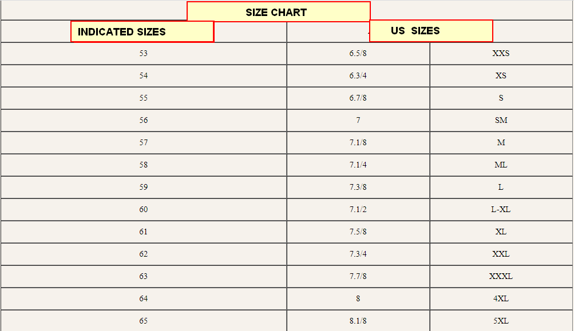Screen dimensions: 574x331
Task: Select the 8.1/8 US size cell
Action: [358, 321]
